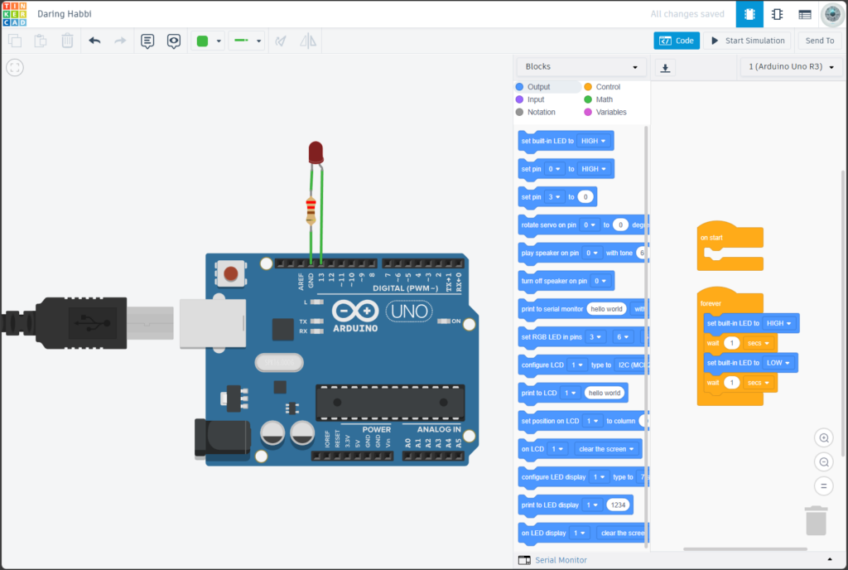The image size is (848, 570).
Task: Click the Mirror component icon
Action: point(308,41)
